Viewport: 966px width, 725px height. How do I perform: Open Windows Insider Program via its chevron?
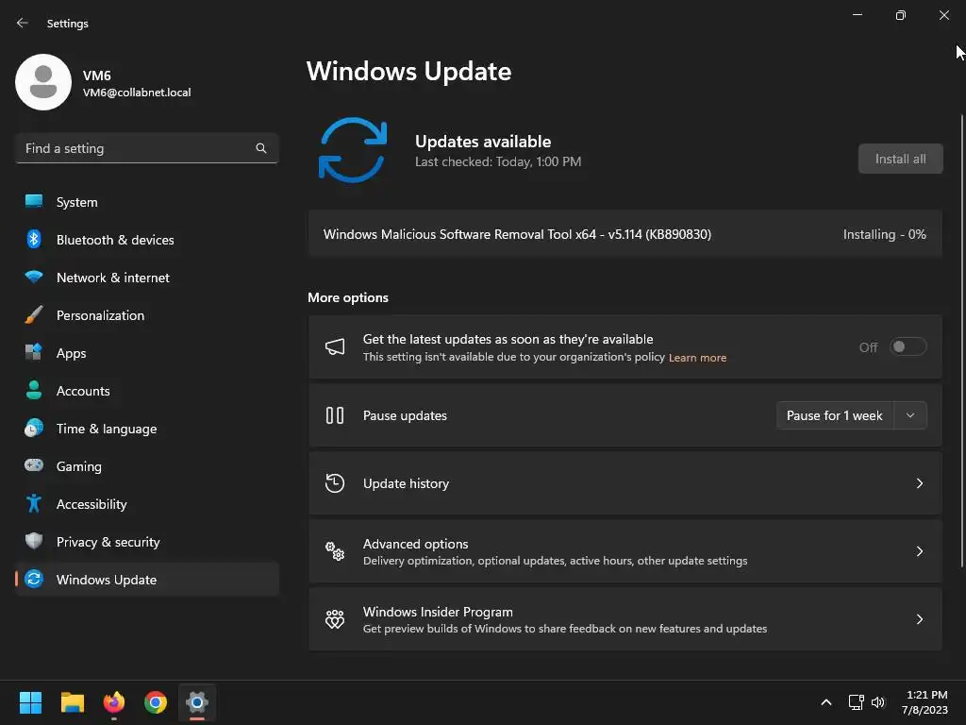pyautogui.click(x=919, y=619)
